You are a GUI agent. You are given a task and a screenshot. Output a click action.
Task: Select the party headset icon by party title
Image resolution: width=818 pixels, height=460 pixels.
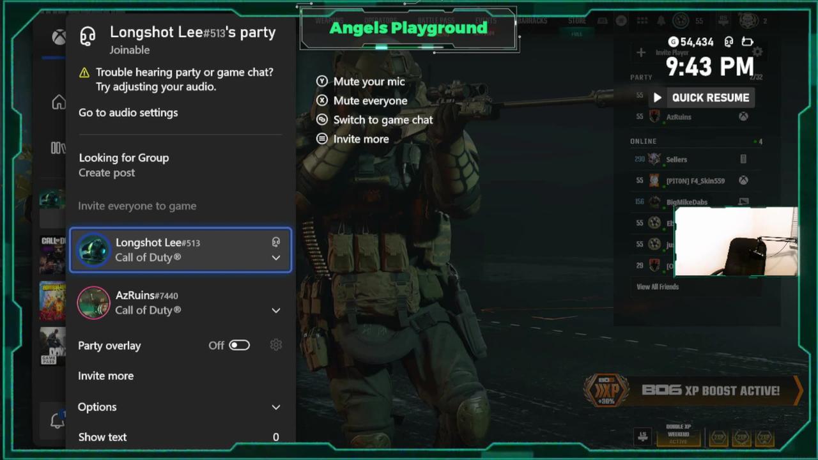tap(88, 36)
